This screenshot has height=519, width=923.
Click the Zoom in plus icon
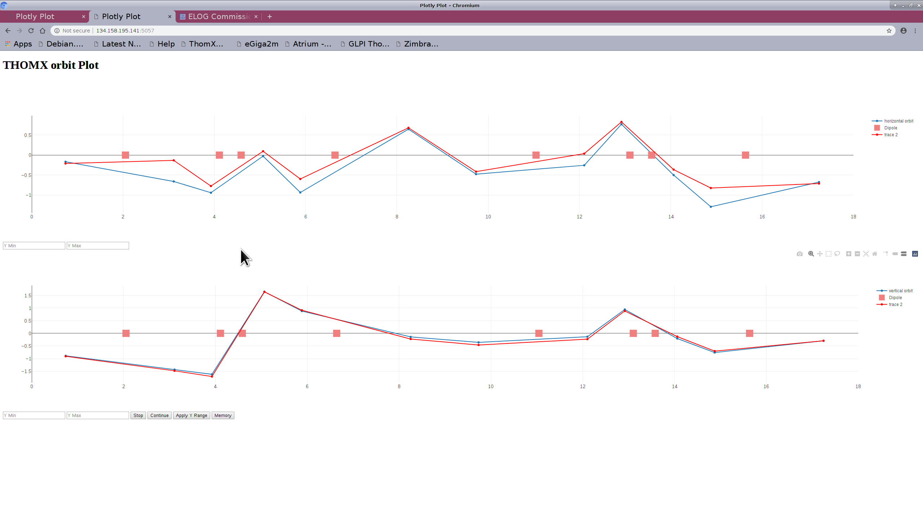tap(848, 254)
